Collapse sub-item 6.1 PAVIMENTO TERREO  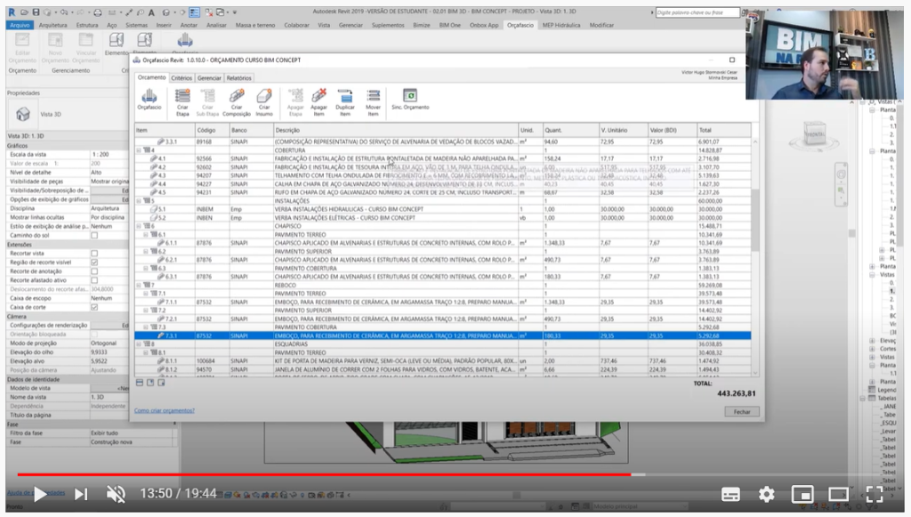146,235
